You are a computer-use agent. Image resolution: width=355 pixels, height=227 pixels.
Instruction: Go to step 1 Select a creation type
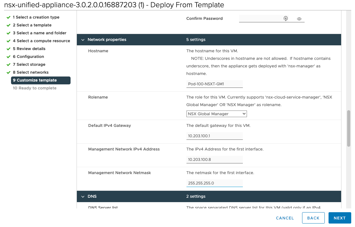coord(36,17)
